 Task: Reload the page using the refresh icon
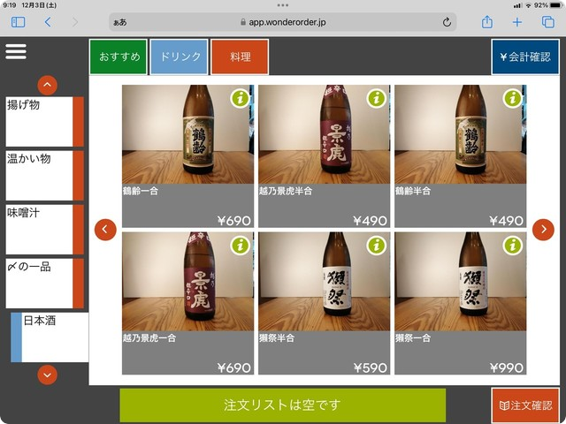[447, 22]
